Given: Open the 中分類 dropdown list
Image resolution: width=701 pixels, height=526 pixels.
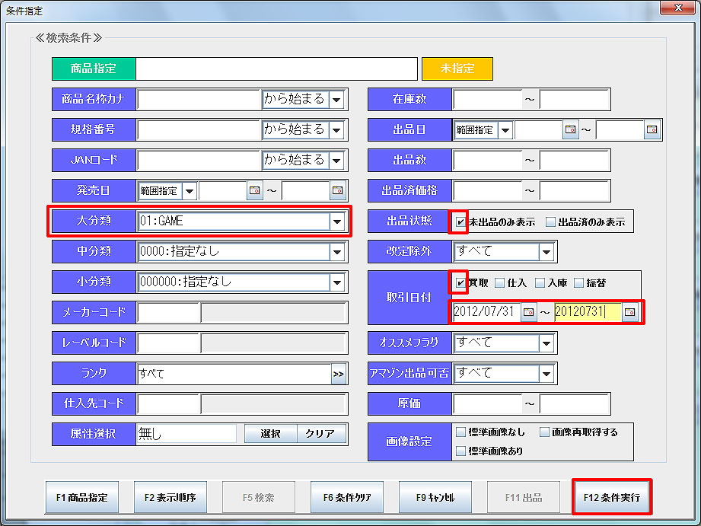Looking at the screenshot, I should [337, 251].
